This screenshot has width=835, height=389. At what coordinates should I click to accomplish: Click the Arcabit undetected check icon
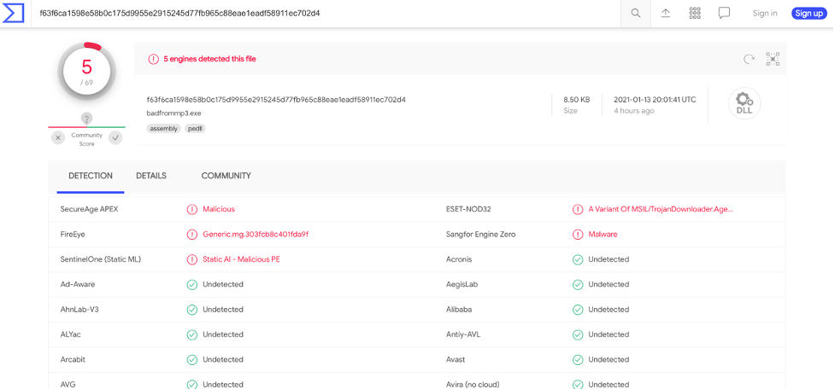(191, 360)
